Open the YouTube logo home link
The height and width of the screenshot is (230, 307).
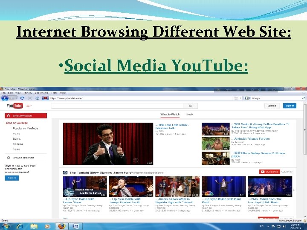pos(14,106)
